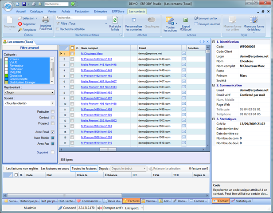Show Les factures non reglées
This screenshot has height=213, width=273.
tap(22, 169)
